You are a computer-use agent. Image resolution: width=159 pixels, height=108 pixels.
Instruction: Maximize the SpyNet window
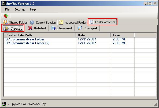tap(150, 4)
